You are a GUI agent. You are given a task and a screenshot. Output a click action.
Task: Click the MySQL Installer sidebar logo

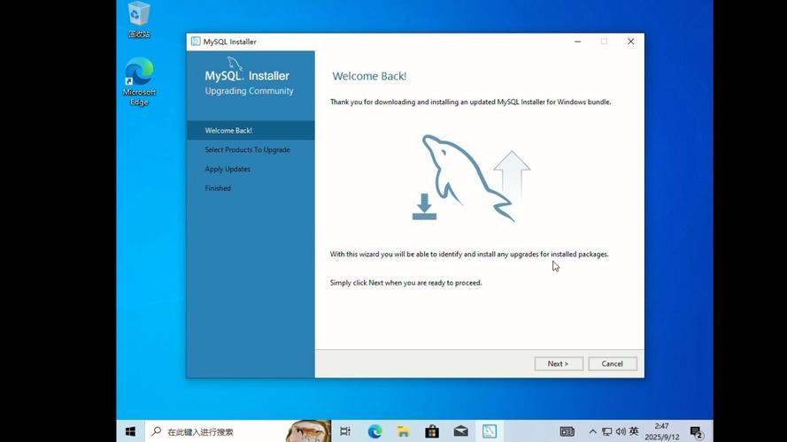click(x=248, y=77)
